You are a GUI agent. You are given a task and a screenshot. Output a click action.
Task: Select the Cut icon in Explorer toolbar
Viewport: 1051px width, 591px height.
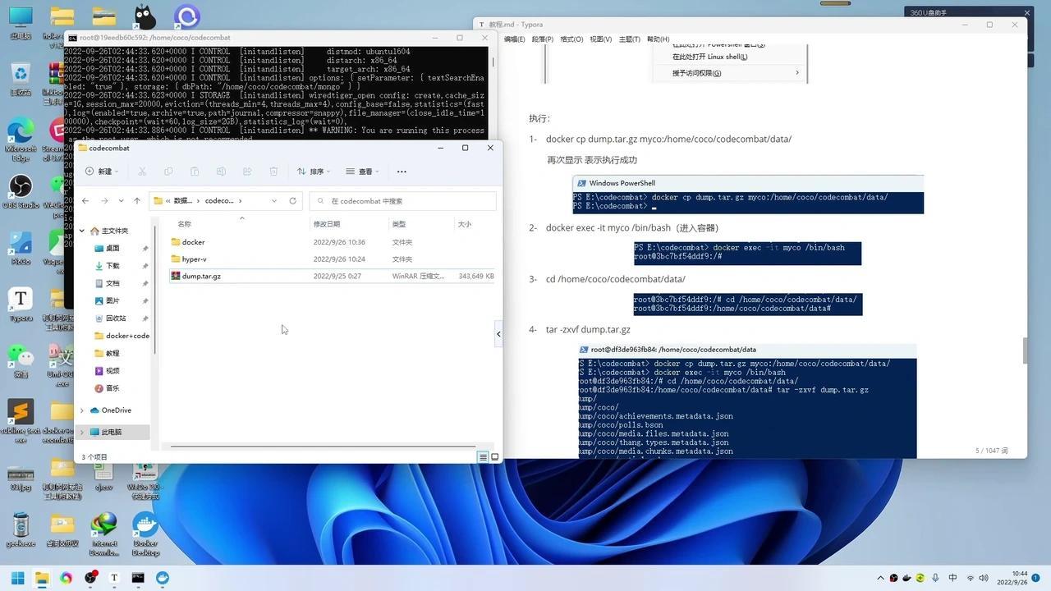click(x=141, y=171)
